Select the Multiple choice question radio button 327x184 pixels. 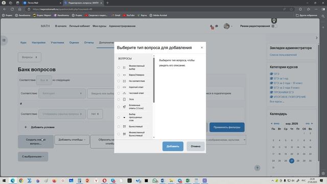click(119, 67)
